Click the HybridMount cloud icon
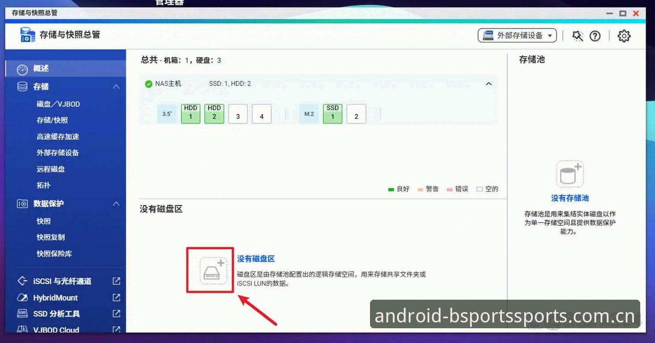Image resolution: width=655 pixels, height=343 pixels. tap(22, 297)
